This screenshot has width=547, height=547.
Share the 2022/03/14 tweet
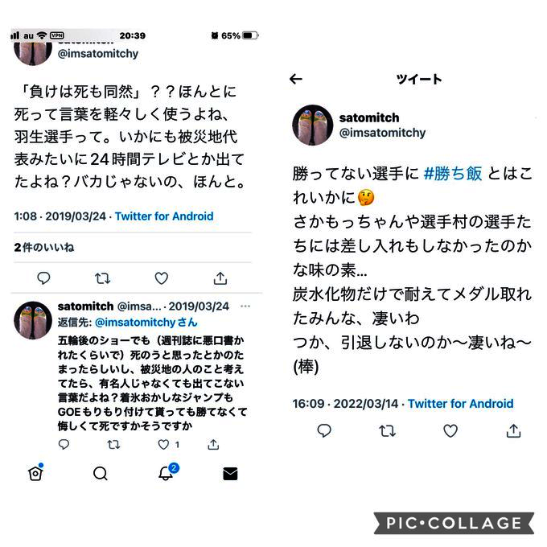point(513,431)
